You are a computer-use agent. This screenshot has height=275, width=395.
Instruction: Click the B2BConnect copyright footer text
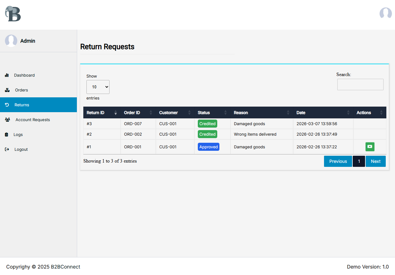43,267
